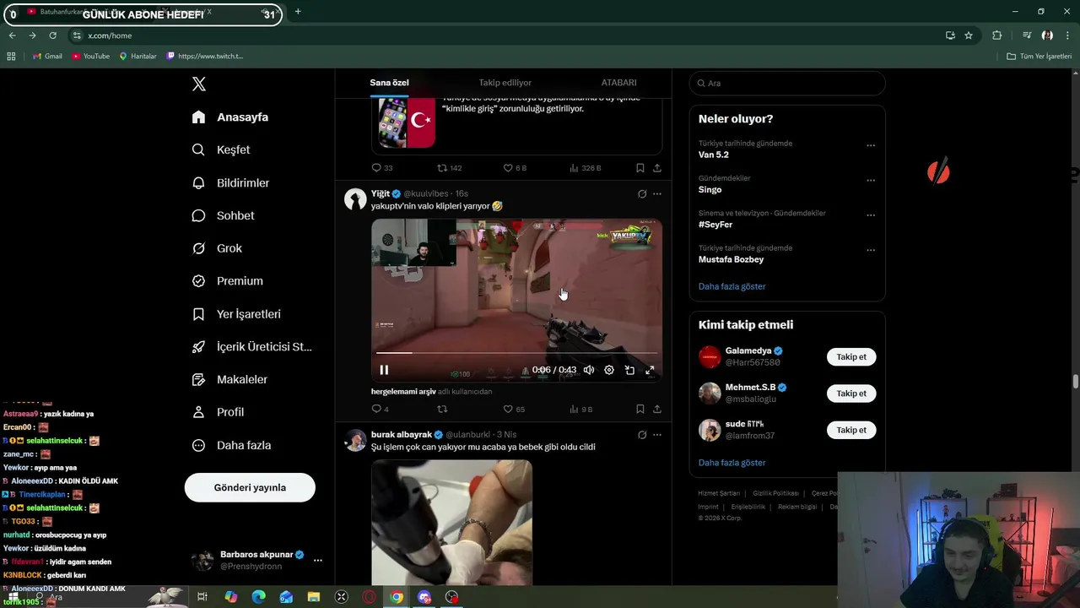
Task: Open hergelemami arşiv source link
Action: click(403, 392)
